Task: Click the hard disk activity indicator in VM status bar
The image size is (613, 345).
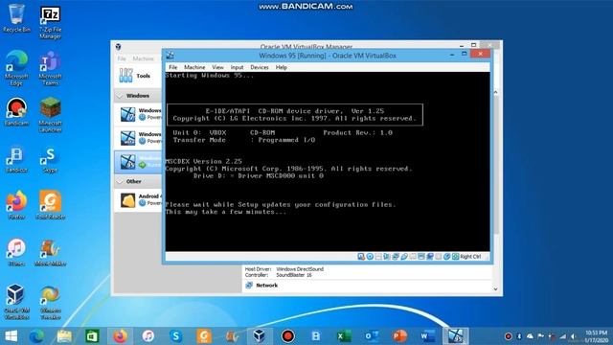Action: coord(361,257)
